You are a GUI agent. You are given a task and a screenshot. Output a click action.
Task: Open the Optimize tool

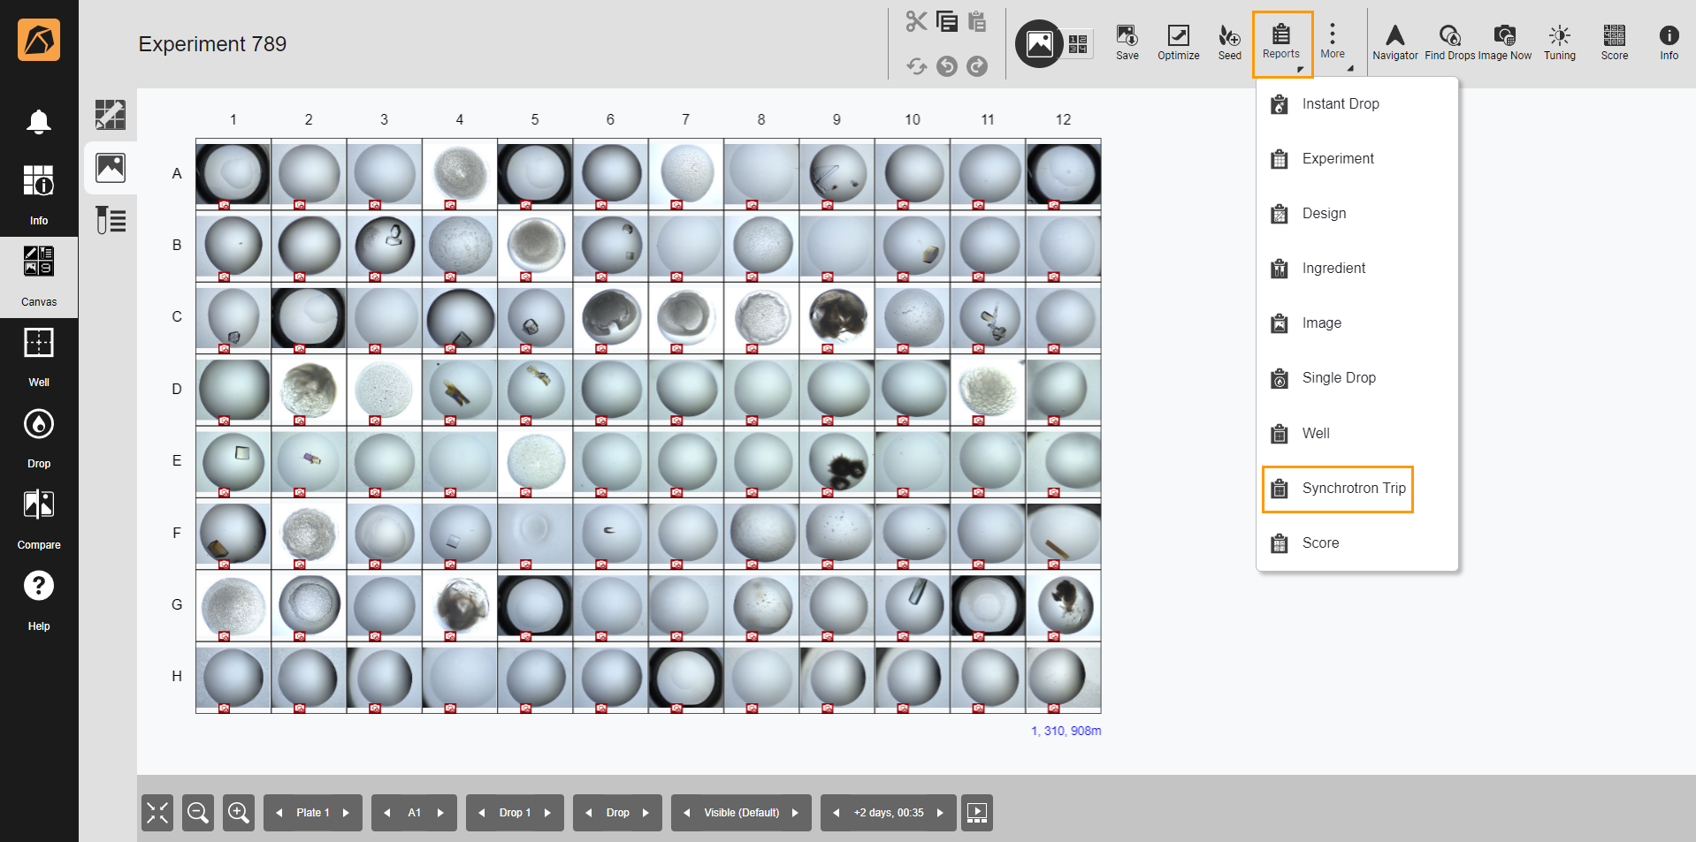(1178, 42)
